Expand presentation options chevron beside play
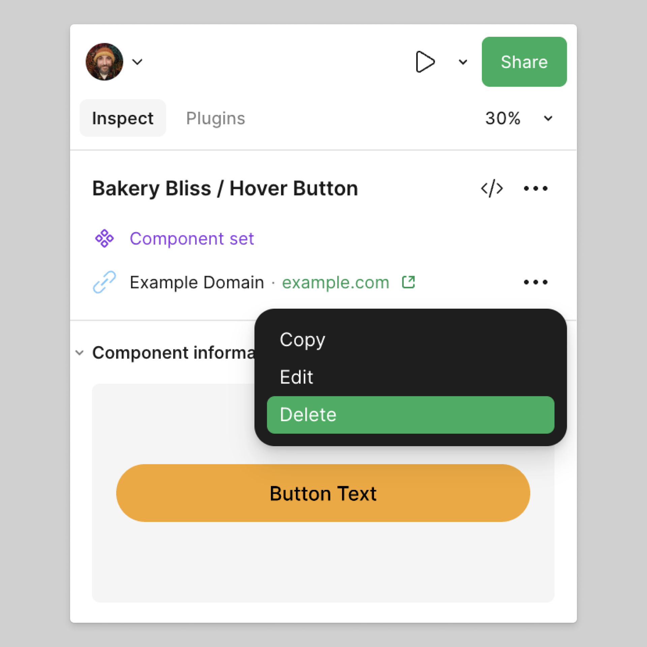This screenshot has height=647, width=647. (x=463, y=62)
